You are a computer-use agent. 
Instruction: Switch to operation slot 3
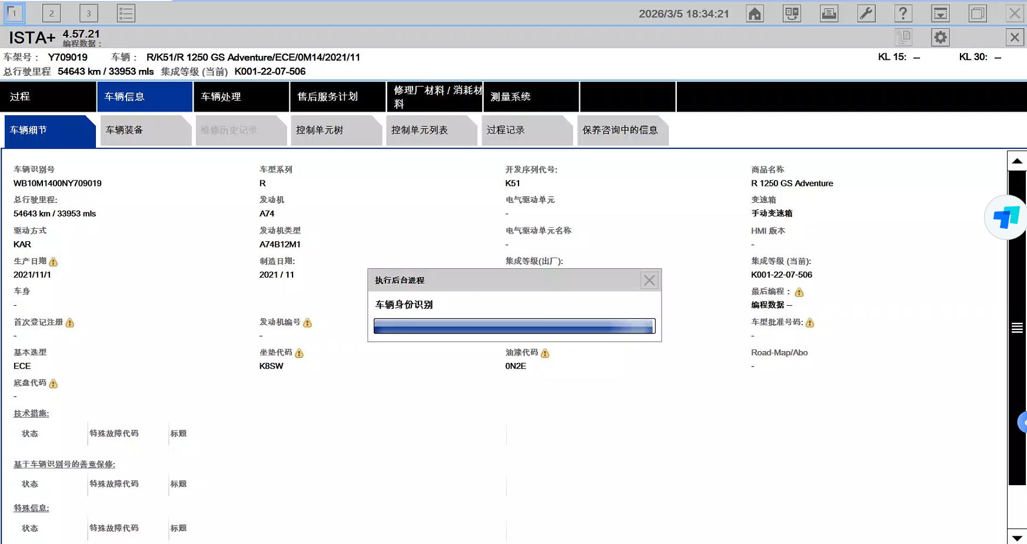(x=88, y=14)
